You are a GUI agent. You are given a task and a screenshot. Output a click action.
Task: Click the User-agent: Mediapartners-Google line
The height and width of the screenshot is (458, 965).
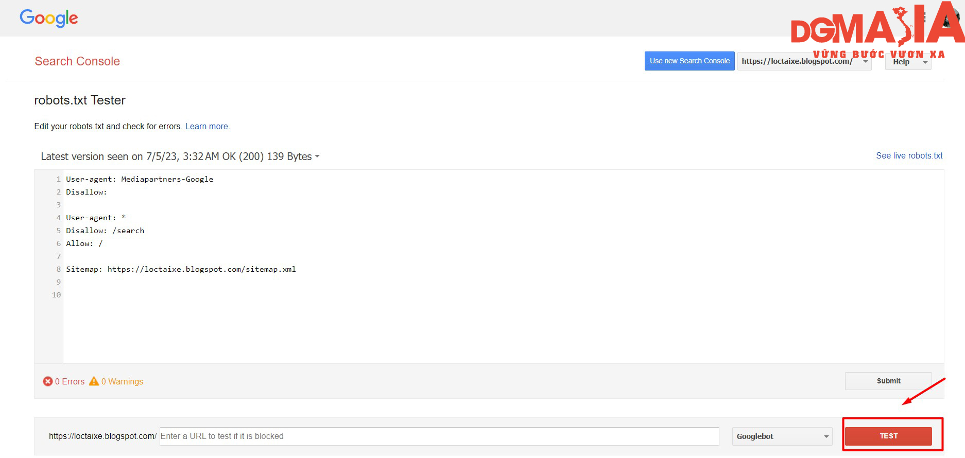140,179
